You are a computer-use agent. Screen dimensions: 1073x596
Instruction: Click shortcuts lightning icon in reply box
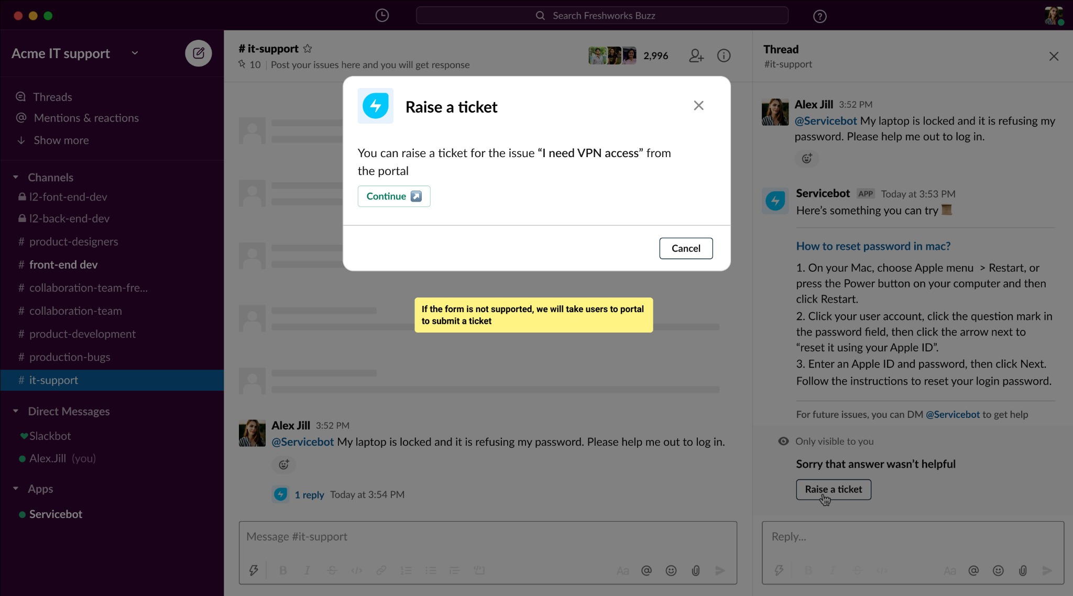click(779, 570)
